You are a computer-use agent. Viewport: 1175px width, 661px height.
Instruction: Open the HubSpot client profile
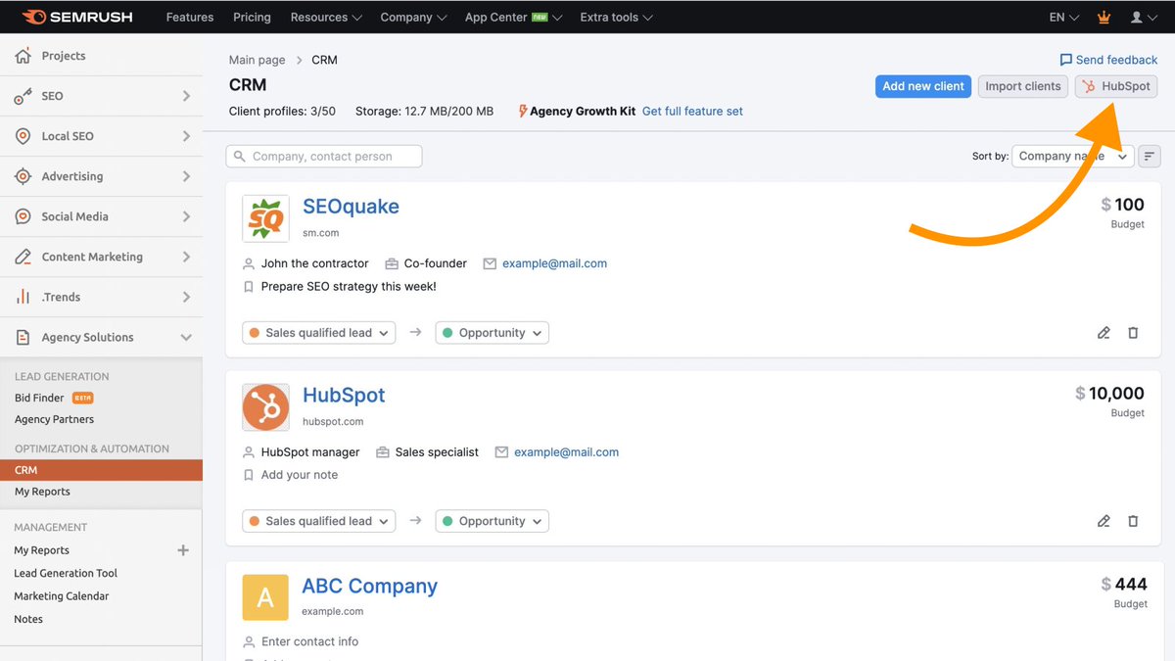(x=344, y=395)
